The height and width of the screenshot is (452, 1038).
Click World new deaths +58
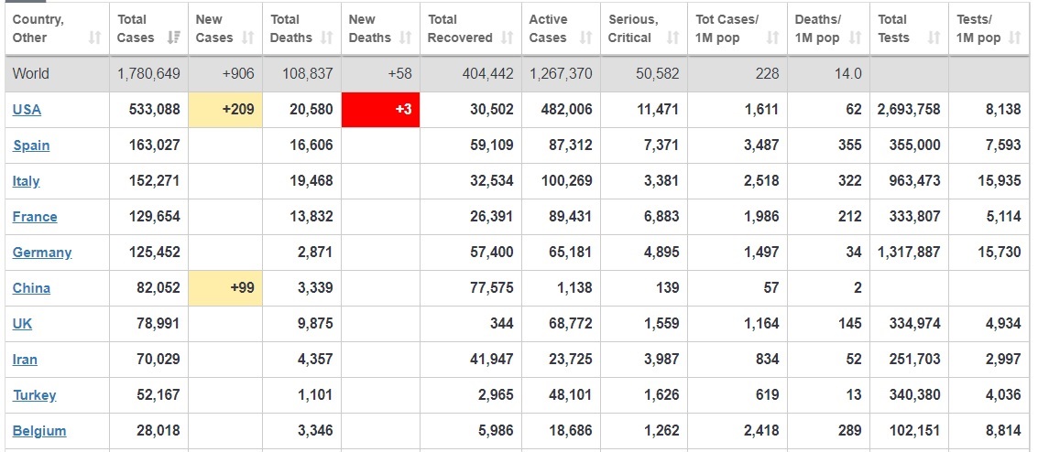point(399,73)
